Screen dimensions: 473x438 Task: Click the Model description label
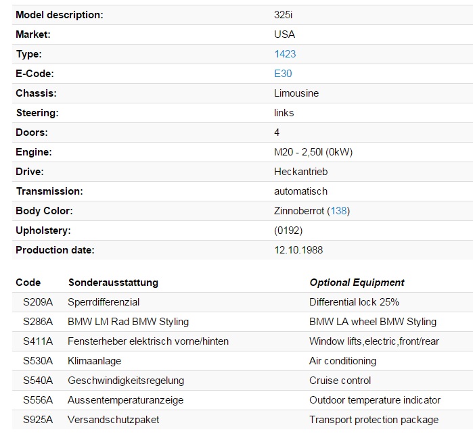point(60,14)
